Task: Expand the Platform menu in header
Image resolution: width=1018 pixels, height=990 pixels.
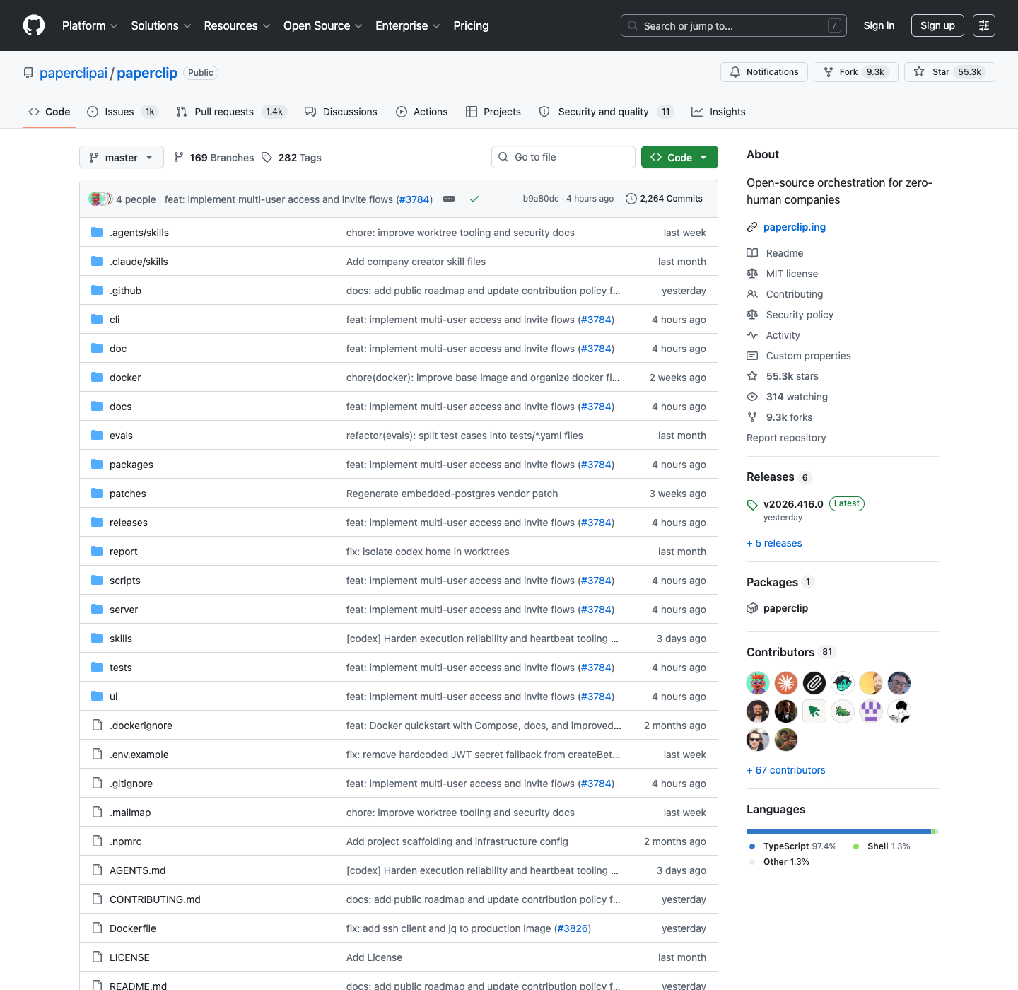Action: (x=90, y=25)
